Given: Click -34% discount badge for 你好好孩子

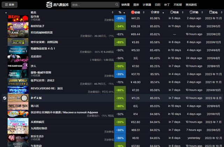Looking at the screenshot, I should [120, 26].
